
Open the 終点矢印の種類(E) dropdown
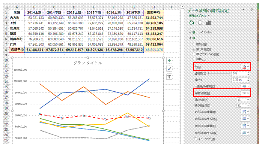(x=245, y=126)
